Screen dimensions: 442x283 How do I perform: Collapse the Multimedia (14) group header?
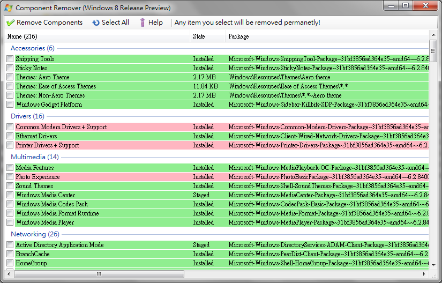pos(35,157)
